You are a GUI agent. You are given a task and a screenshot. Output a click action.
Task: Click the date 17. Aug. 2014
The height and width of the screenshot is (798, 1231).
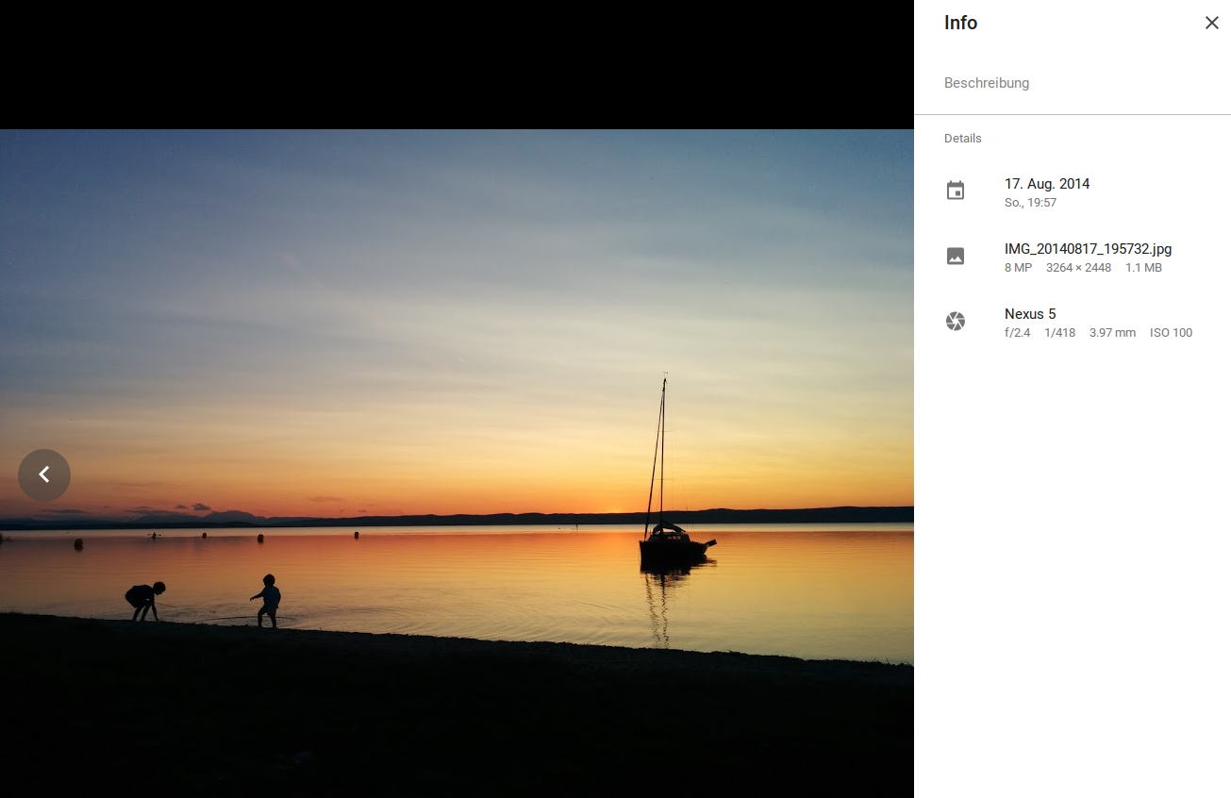[1047, 184]
